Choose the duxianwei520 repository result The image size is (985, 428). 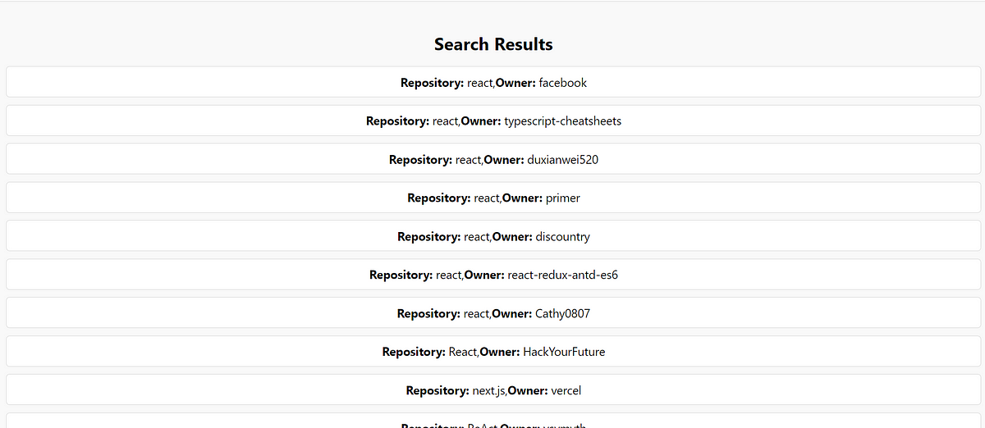point(493,159)
